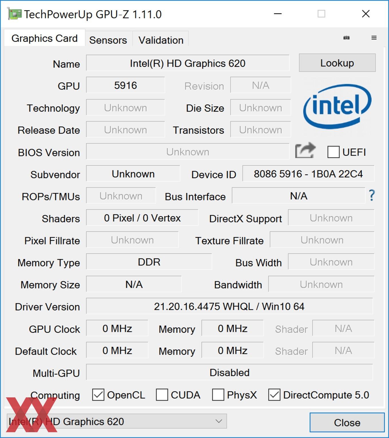Click the Texture Fillrate Unknown field
Image resolution: width=389 pixels, height=438 pixels.
(x=322, y=240)
